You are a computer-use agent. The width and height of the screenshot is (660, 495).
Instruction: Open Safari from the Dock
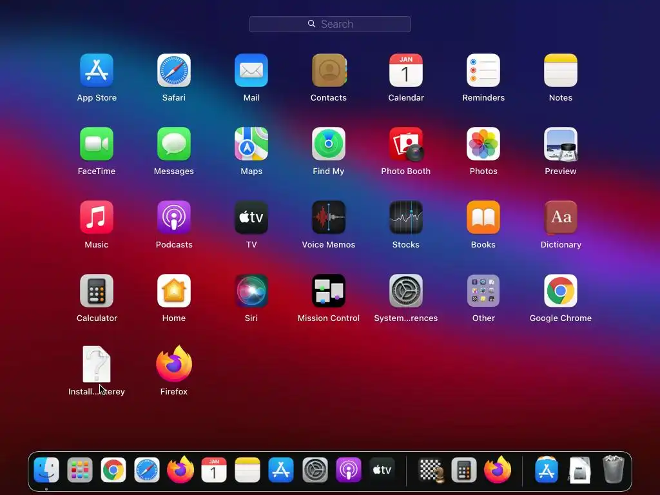click(x=147, y=470)
